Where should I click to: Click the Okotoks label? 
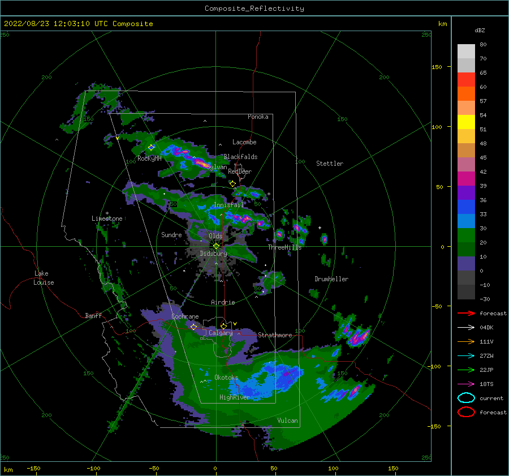tap(227, 378)
